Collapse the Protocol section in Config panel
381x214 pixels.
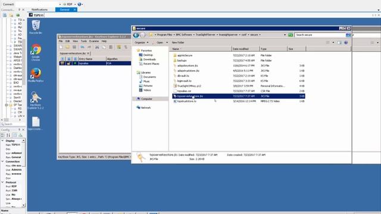[x=2, y=182]
